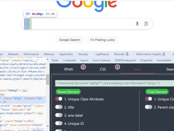Select the Axes tab
The height and width of the screenshot is (131, 174).
click(137, 69)
